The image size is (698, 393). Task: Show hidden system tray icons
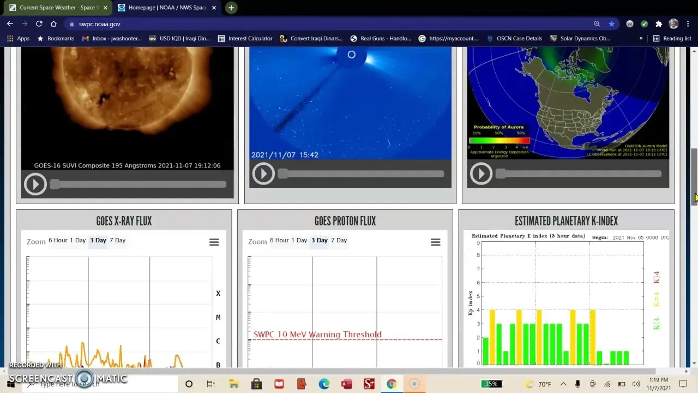pyautogui.click(x=563, y=384)
